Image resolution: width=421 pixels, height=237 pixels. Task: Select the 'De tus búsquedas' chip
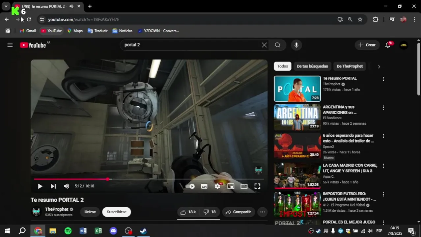(x=312, y=66)
